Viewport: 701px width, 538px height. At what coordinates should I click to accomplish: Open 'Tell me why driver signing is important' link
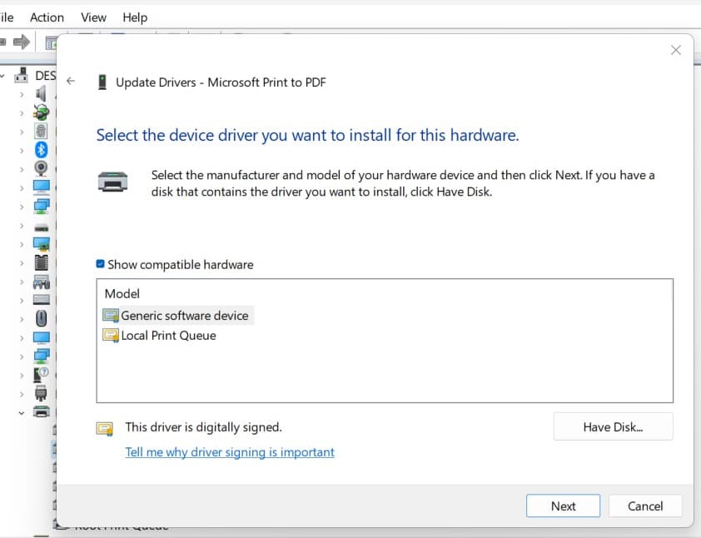[x=230, y=452]
